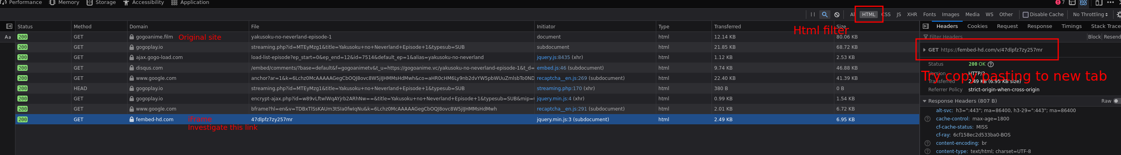
Task: Open help for cache-control header
Action: 928,119
